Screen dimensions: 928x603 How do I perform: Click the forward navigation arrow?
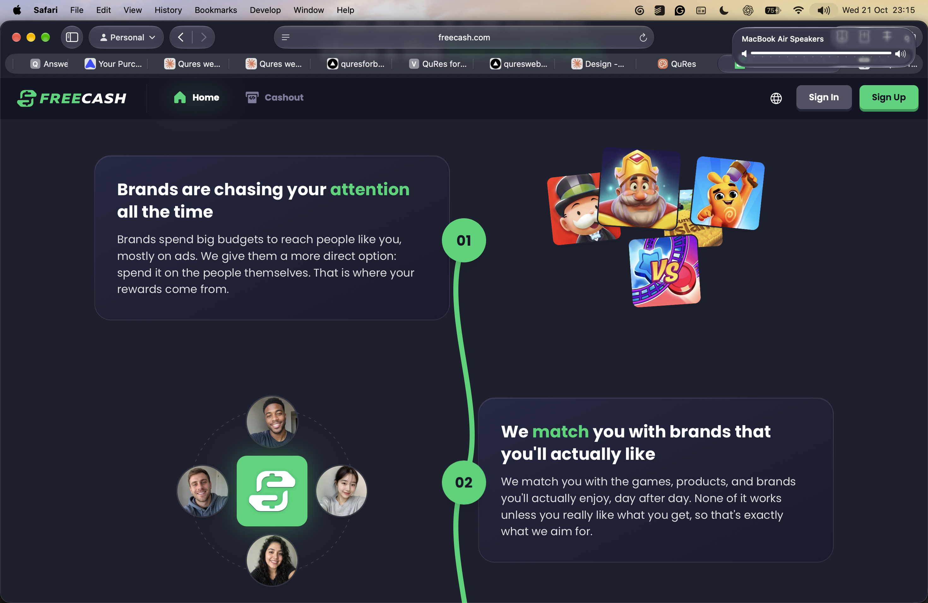pos(203,38)
